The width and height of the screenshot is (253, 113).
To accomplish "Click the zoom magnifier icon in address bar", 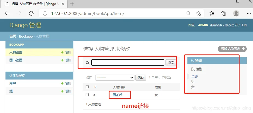I will tap(188, 13).
